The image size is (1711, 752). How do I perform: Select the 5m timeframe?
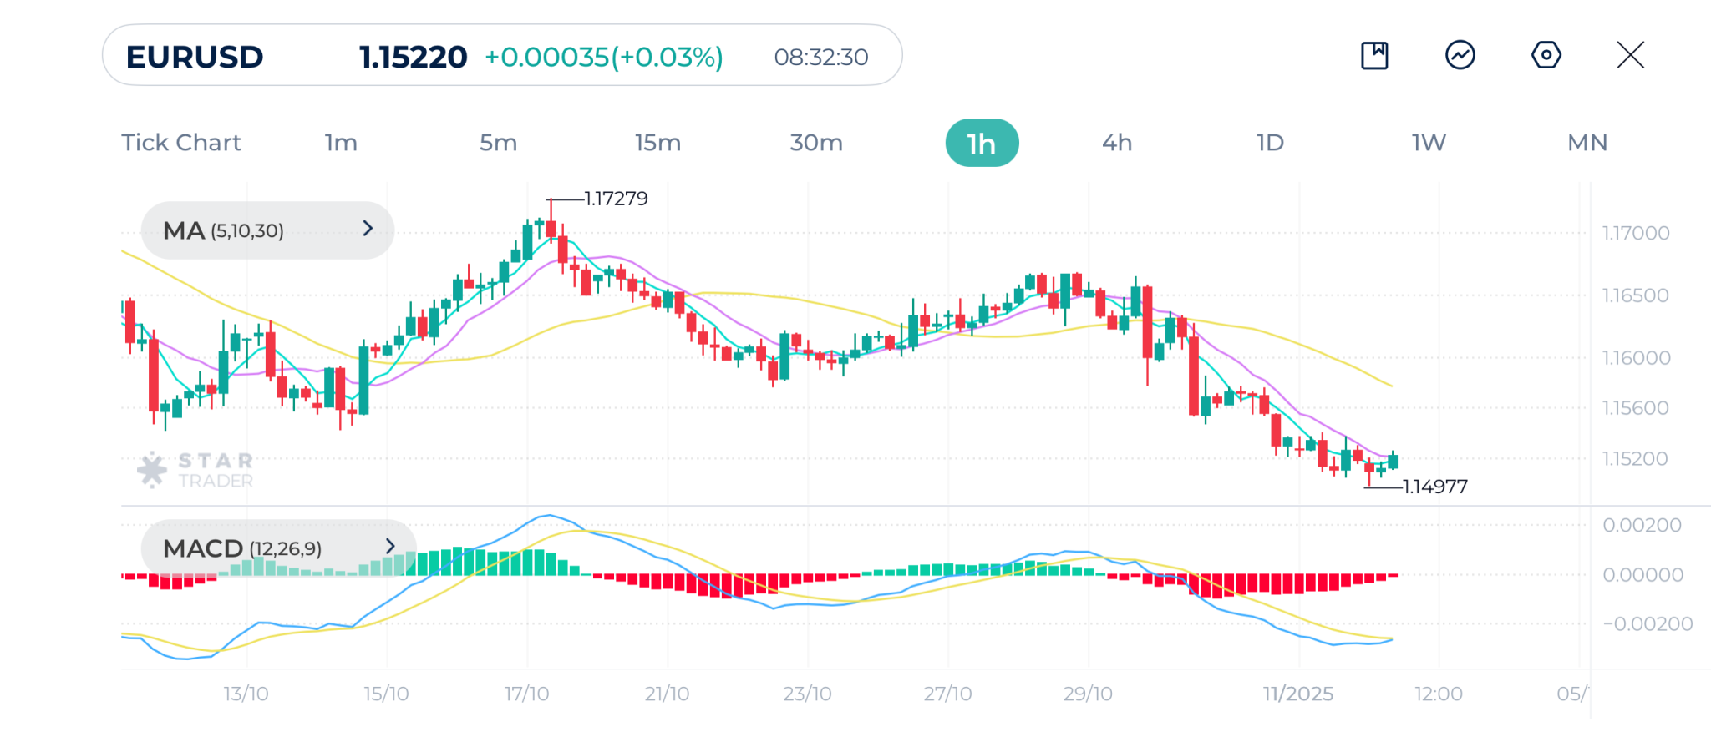coord(498,143)
